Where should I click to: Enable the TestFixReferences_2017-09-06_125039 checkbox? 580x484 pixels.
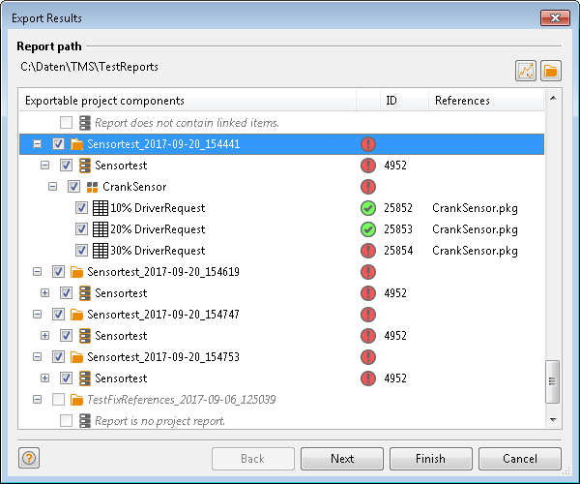click(x=58, y=400)
